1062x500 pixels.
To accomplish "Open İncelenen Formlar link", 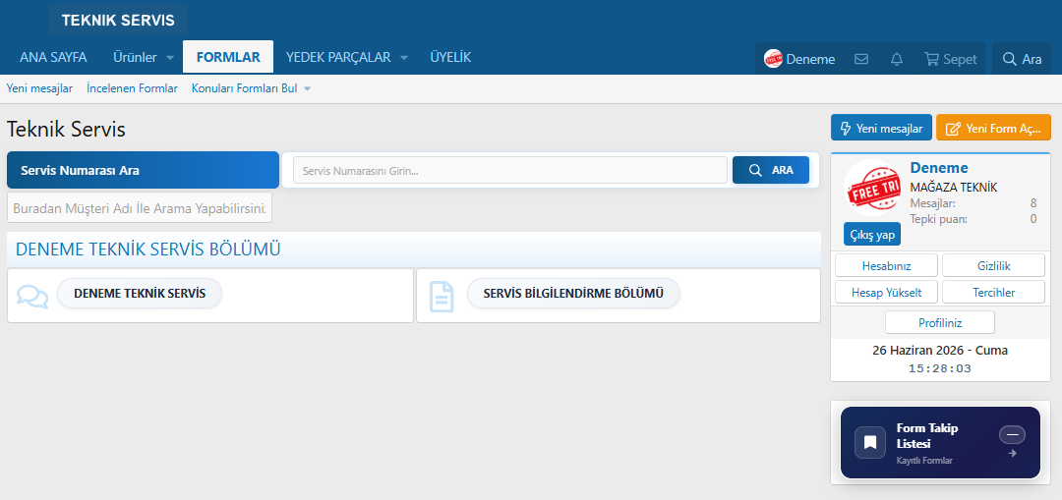I will [132, 88].
